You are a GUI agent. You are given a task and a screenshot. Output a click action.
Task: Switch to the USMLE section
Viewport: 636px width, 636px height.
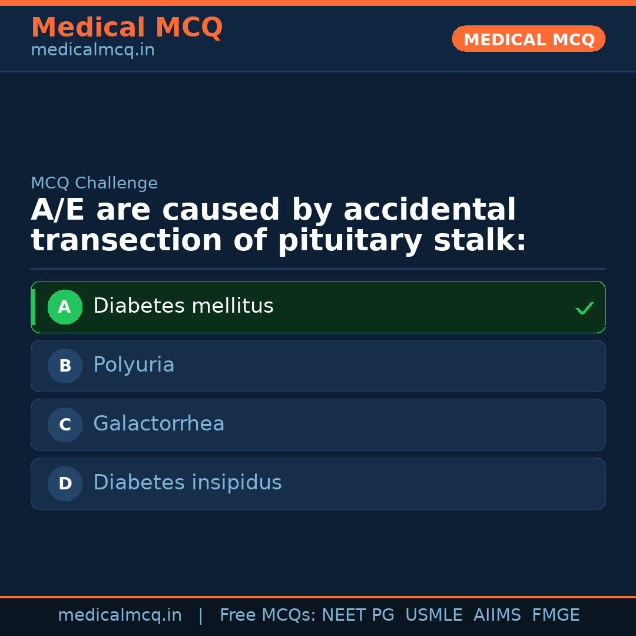434,614
